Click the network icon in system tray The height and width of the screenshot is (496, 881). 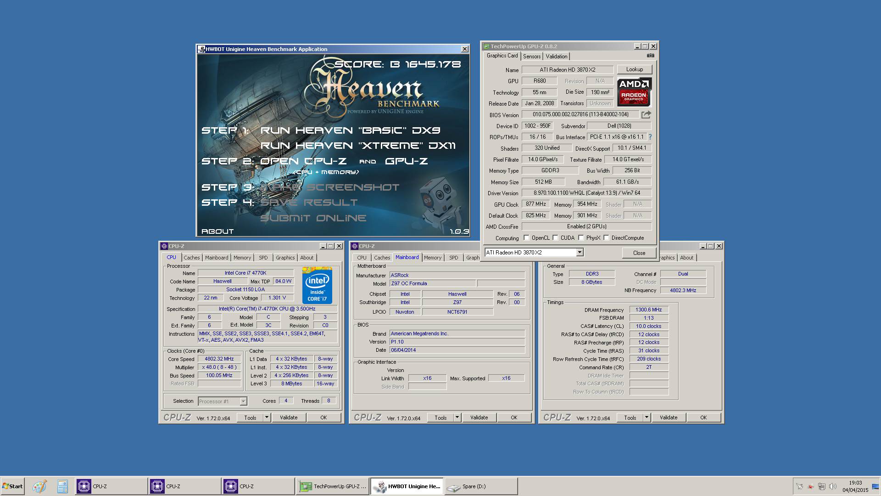tap(822, 486)
